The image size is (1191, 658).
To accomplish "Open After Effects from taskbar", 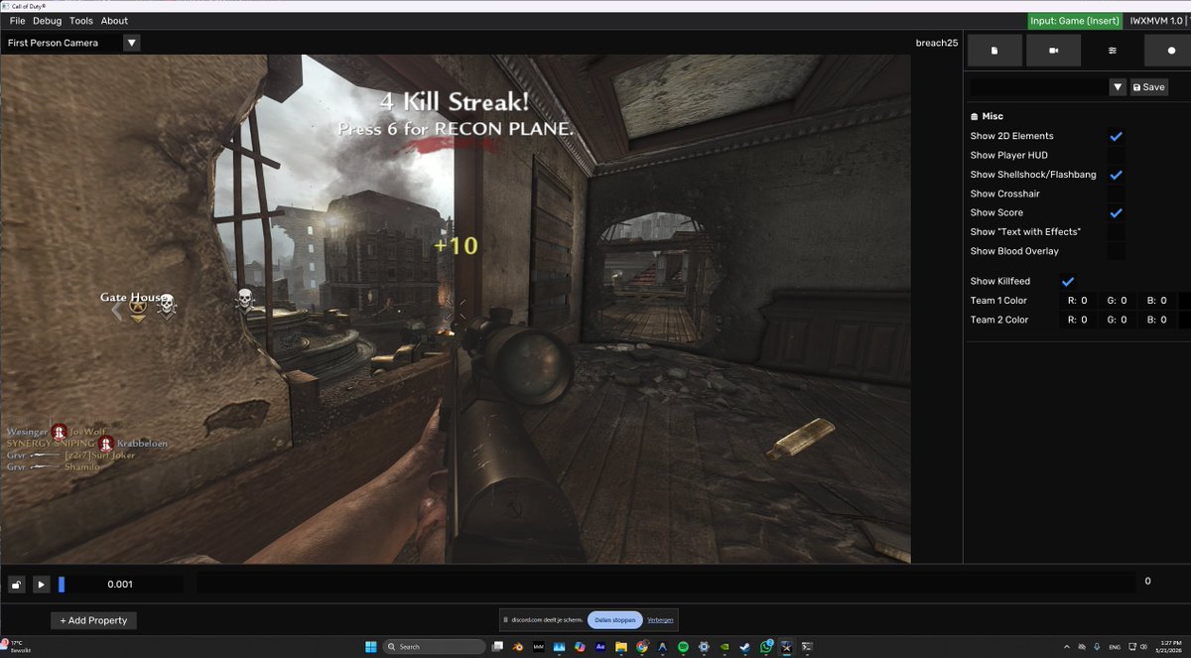I will [600, 647].
